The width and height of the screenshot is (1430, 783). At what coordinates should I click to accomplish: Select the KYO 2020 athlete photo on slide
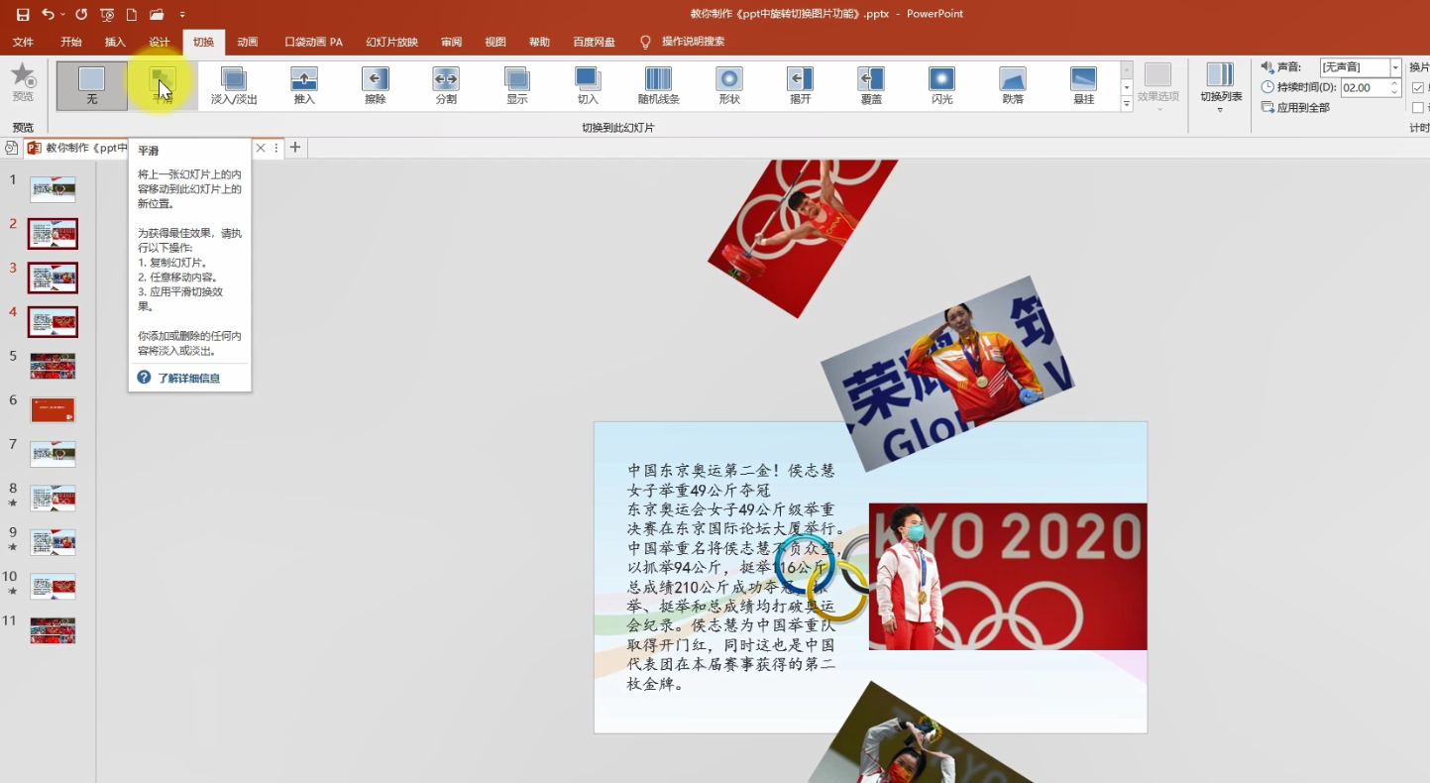(1008, 577)
